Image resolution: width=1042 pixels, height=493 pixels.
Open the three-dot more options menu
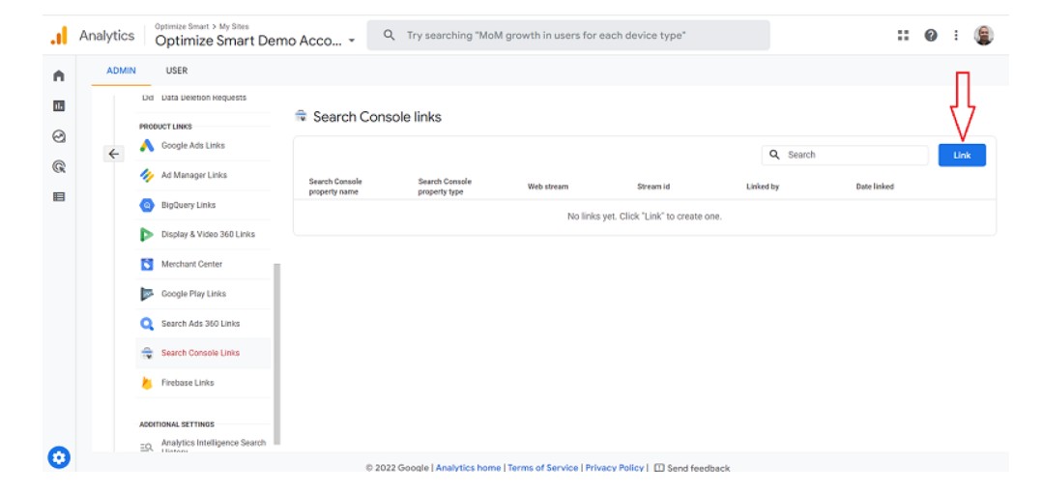[x=956, y=35]
